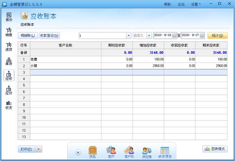Open the 收支项目 shortcut
The width and height of the screenshot is (235, 161).
[165, 152]
